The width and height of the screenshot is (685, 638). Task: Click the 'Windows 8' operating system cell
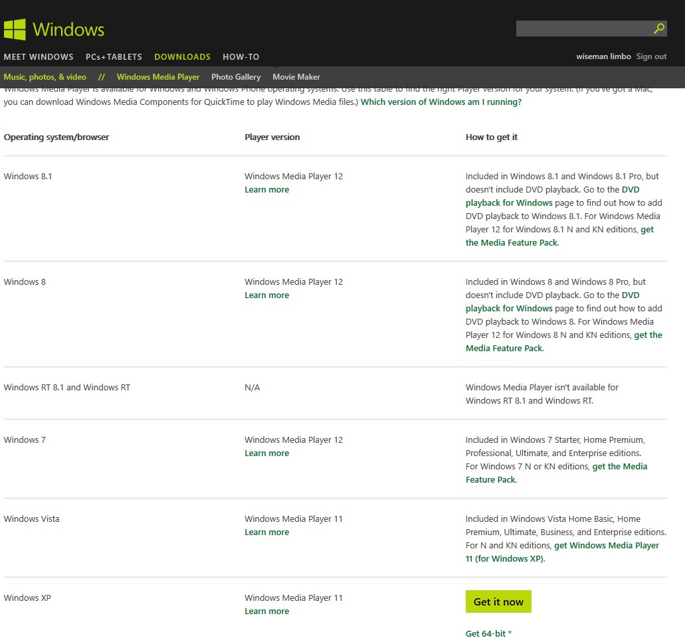(25, 282)
